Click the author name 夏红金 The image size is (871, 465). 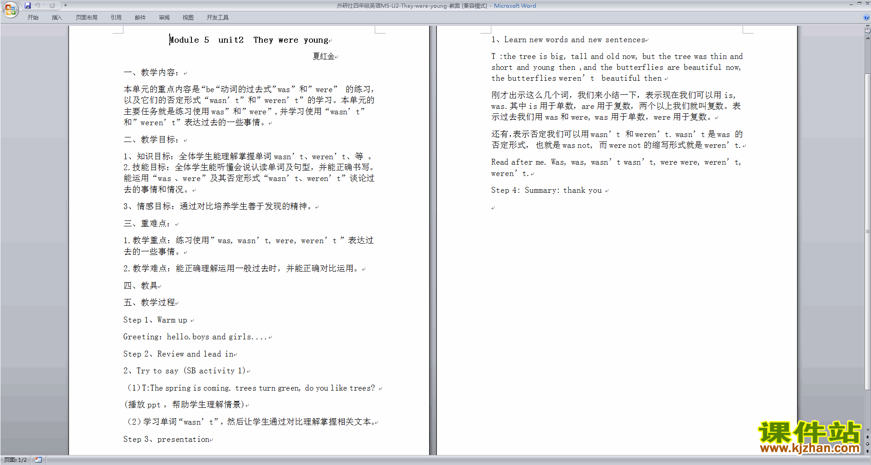[x=324, y=56]
